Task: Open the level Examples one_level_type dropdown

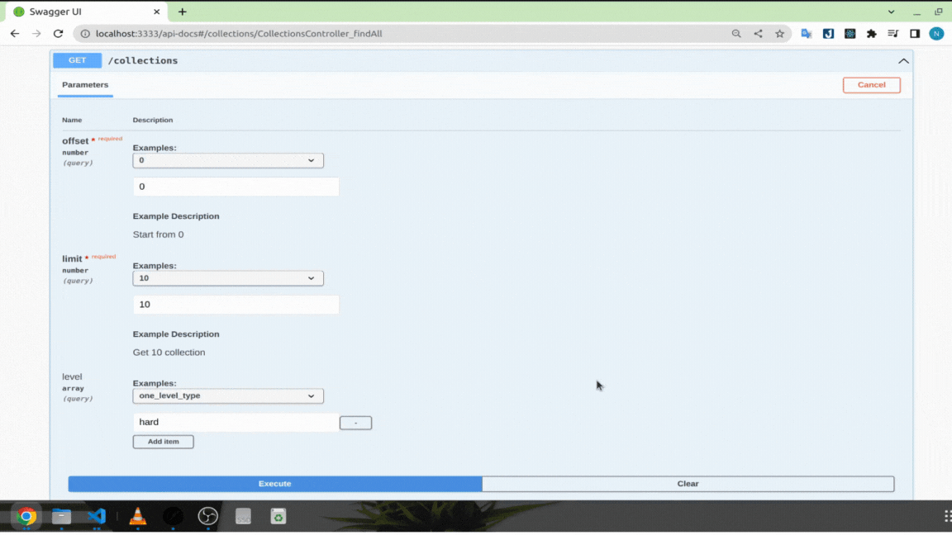Action: (x=228, y=395)
